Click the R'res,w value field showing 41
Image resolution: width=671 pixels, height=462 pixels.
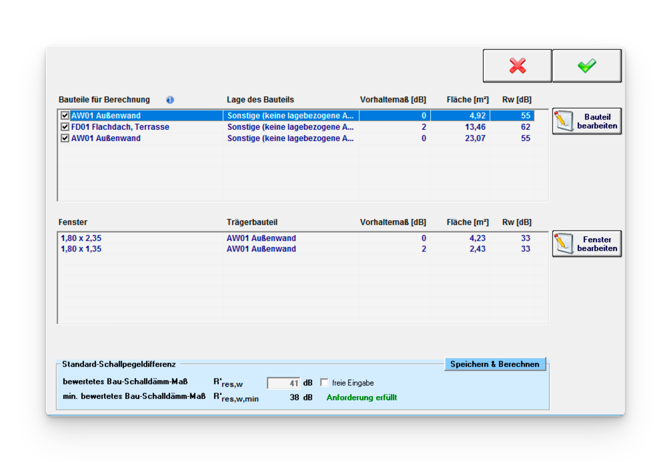click(283, 383)
